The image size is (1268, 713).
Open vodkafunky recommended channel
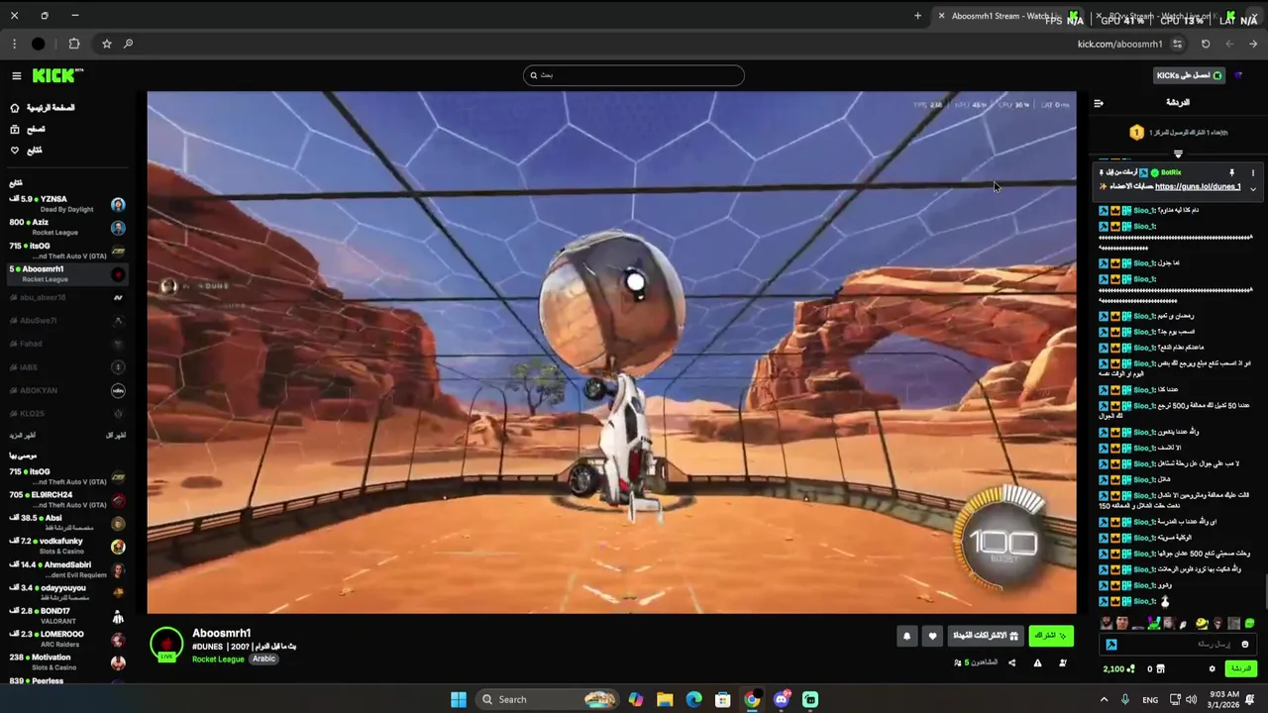click(x=67, y=547)
